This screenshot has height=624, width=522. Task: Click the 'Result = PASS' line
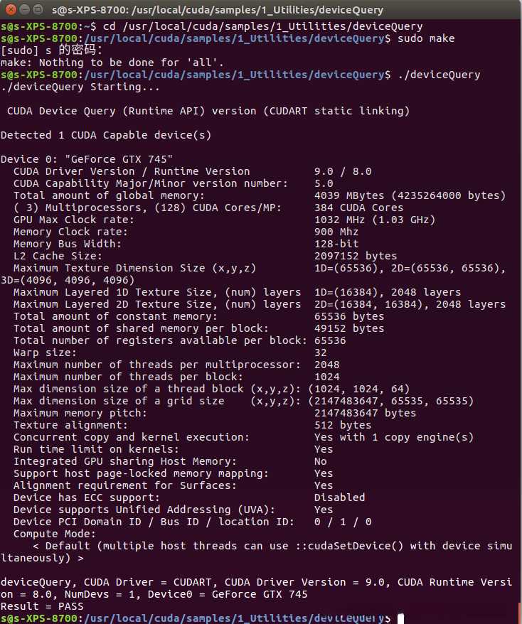[x=42, y=606]
